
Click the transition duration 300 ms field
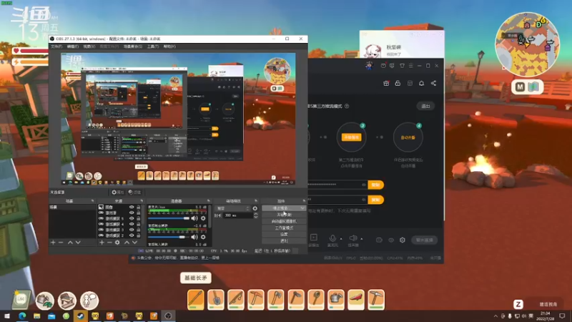238,215
